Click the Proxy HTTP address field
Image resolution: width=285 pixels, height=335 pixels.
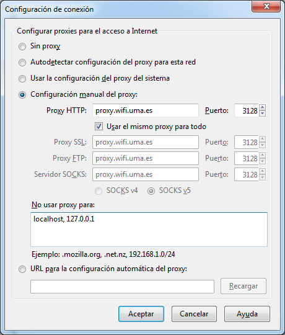point(146,110)
